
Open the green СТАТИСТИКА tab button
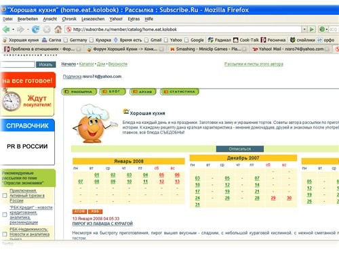click(180, 91)
